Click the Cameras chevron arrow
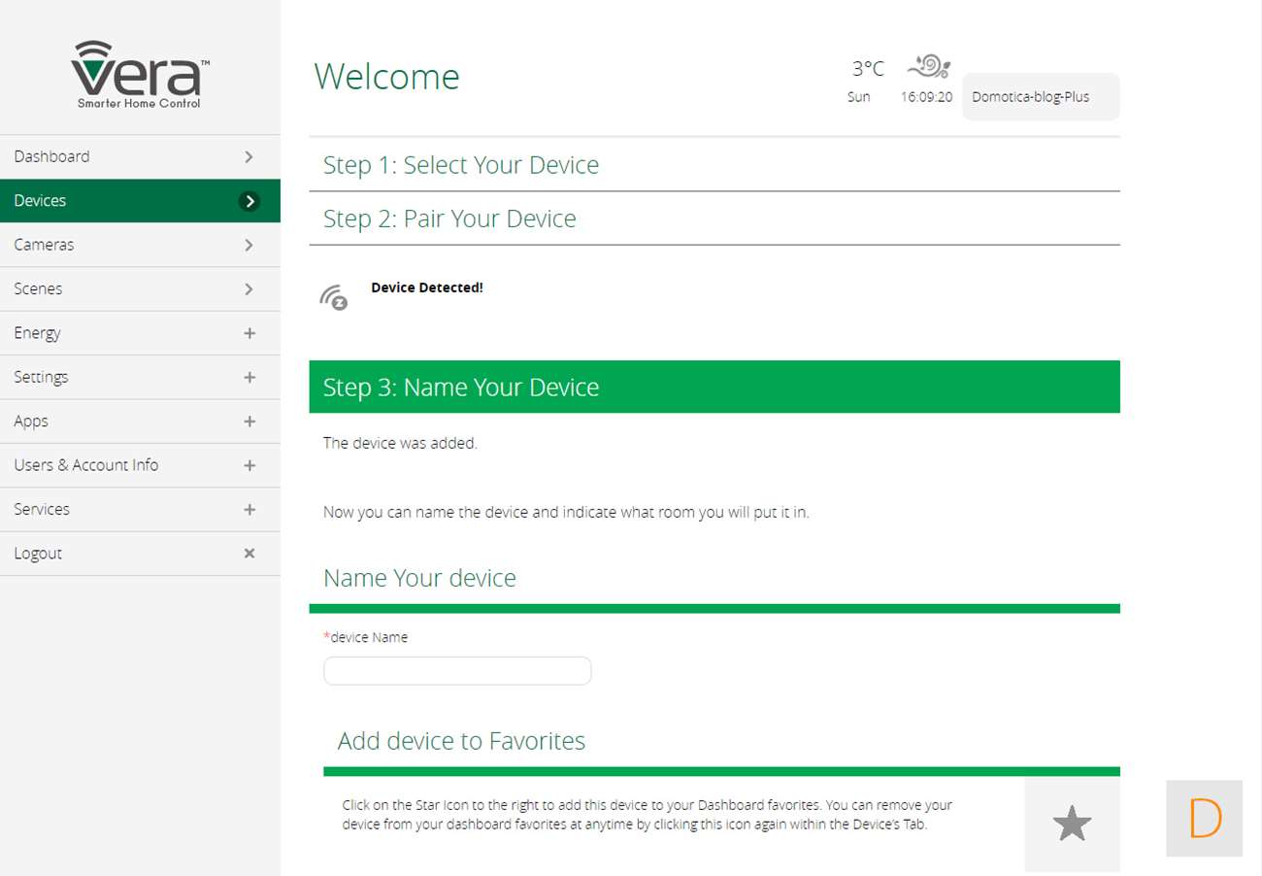The image size is (1262, 876). click(x=249, y=245)
